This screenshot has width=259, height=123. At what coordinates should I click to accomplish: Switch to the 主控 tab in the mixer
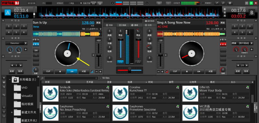(148, 25)
